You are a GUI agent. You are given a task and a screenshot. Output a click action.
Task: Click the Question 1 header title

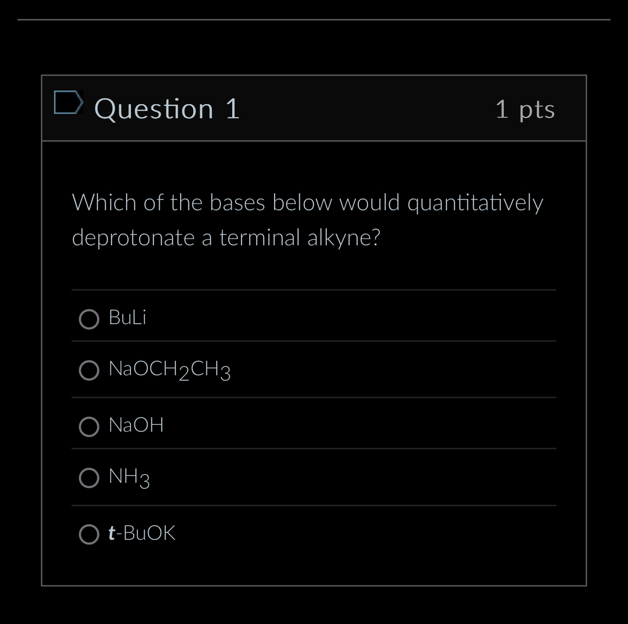tap(167, 108)
